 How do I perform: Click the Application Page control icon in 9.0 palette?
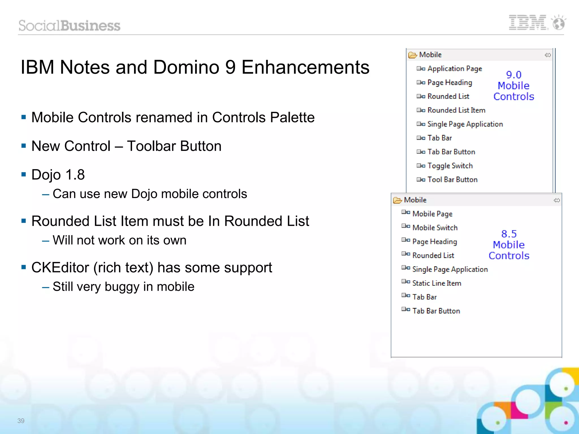(x=421, y=68)
